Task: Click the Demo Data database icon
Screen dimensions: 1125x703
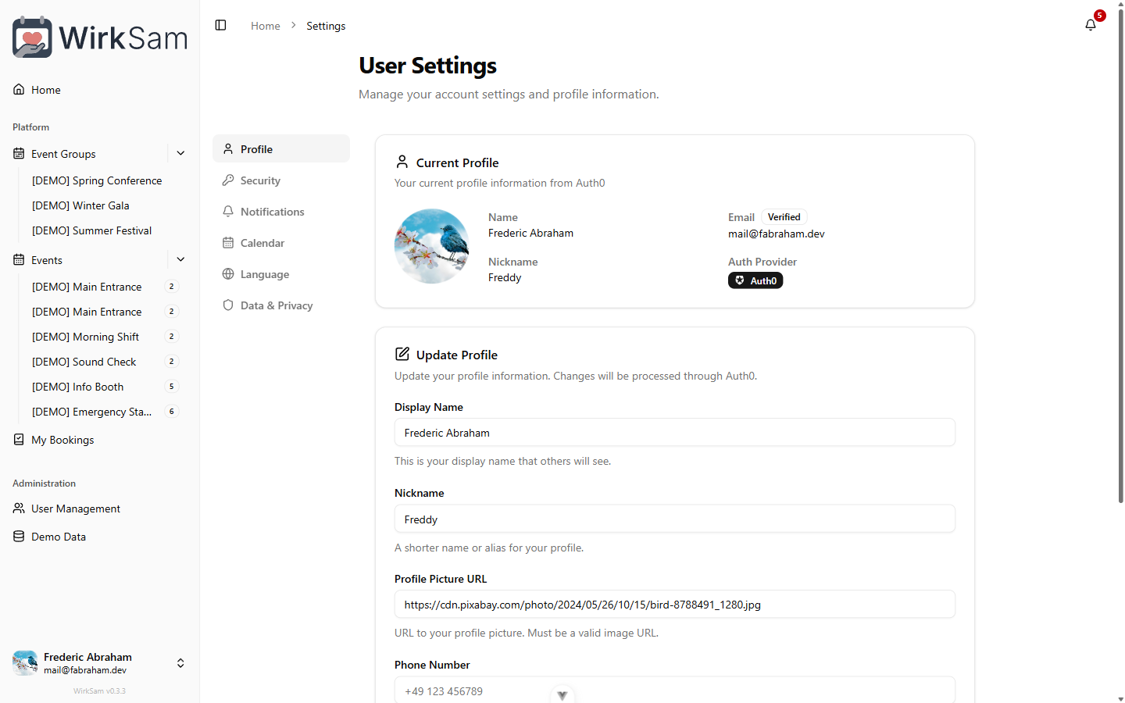Action: tap(19, 537)
